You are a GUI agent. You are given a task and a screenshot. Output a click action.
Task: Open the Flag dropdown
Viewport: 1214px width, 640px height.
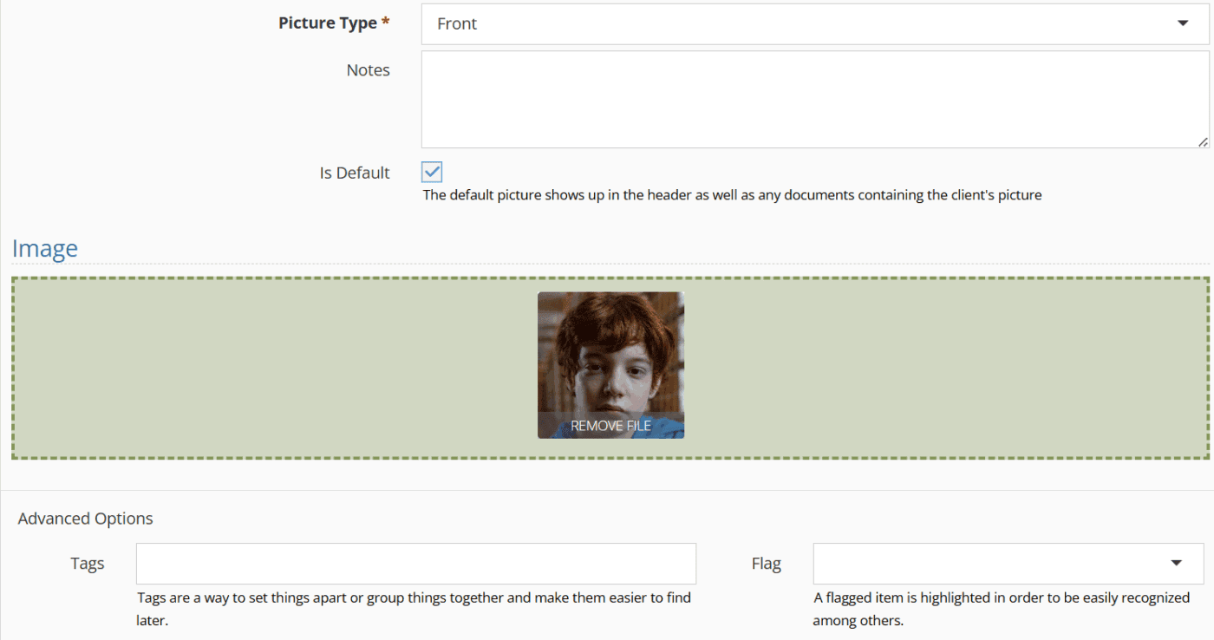(x=1008, y=564)
